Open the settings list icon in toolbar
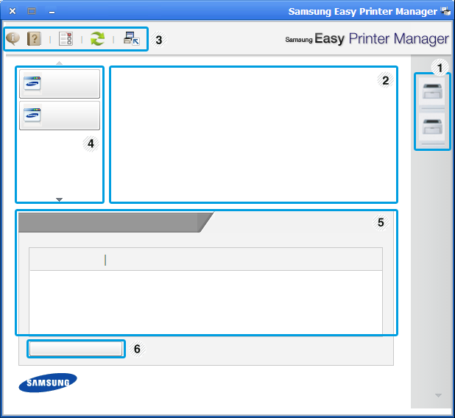Screen dimensions: 455x418 tap(66, 39)
